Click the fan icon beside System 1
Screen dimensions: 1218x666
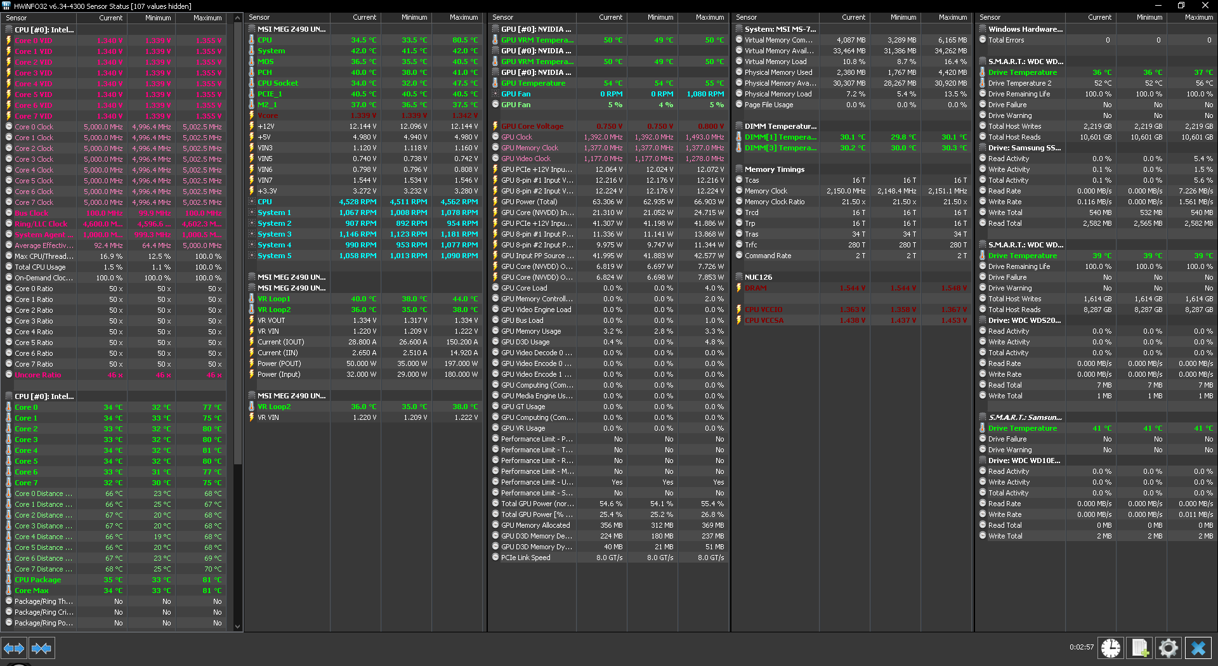click(x=252, y=212)
